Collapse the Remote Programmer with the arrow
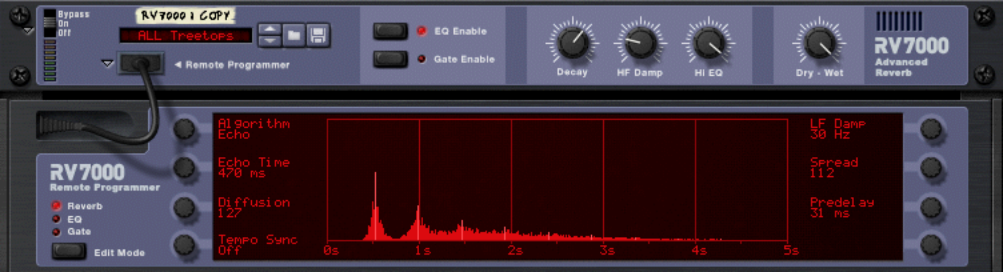Image resolution: width=1003 pixels, height=272 pixels. pos(107,64)
